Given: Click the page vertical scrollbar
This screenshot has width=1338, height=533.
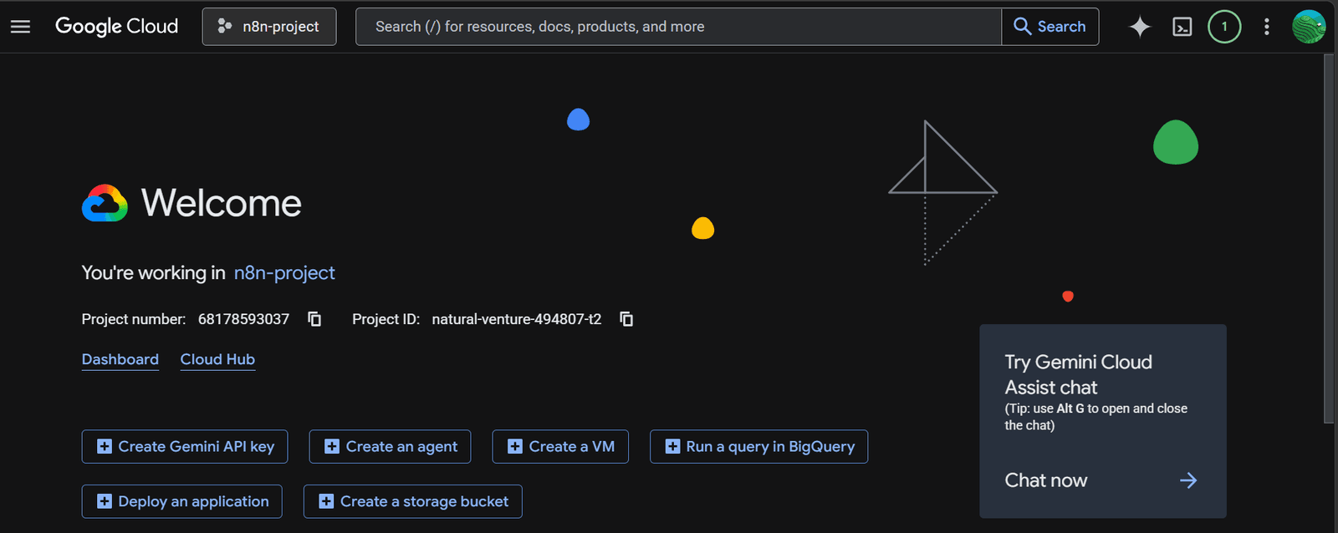Looking at the screenshot, I should pos(1329,239).
